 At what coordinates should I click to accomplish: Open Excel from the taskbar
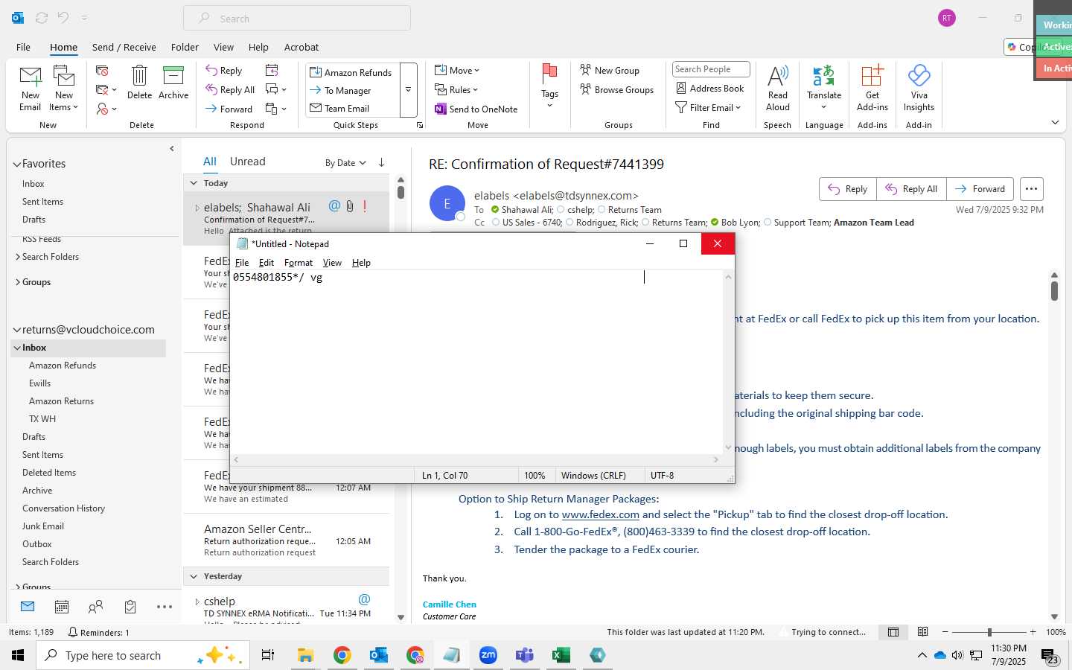[561, 655]
